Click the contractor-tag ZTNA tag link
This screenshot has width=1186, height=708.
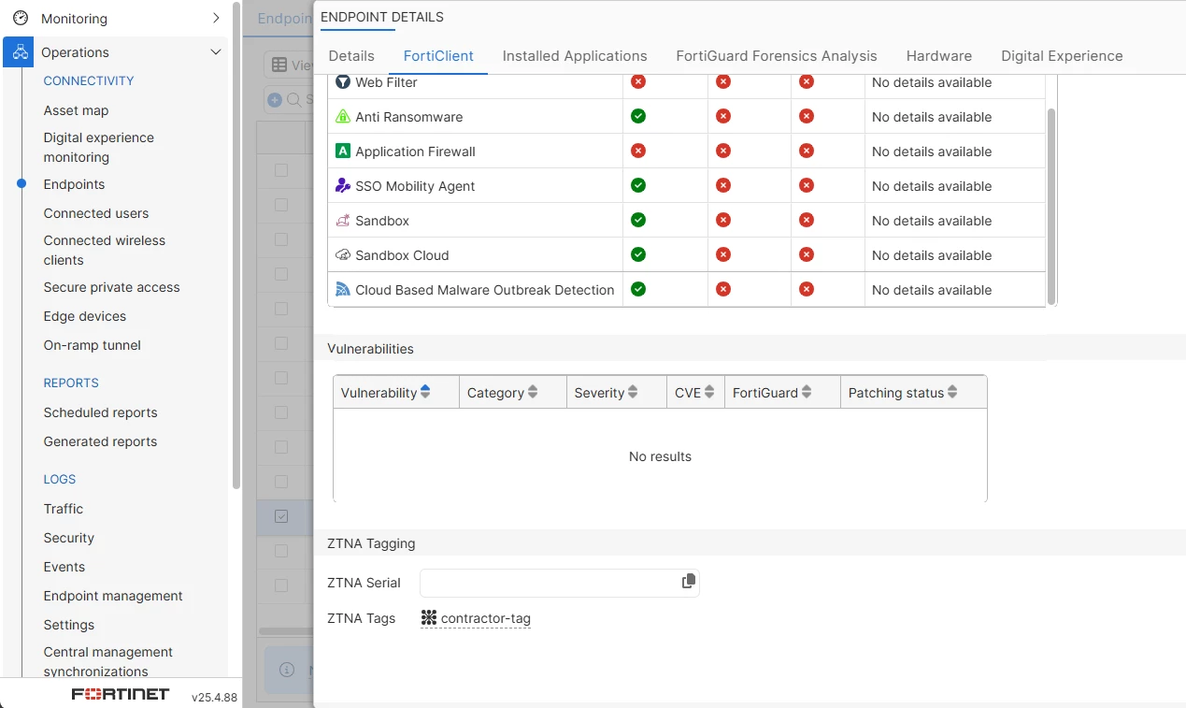click(x=486, y=618)
